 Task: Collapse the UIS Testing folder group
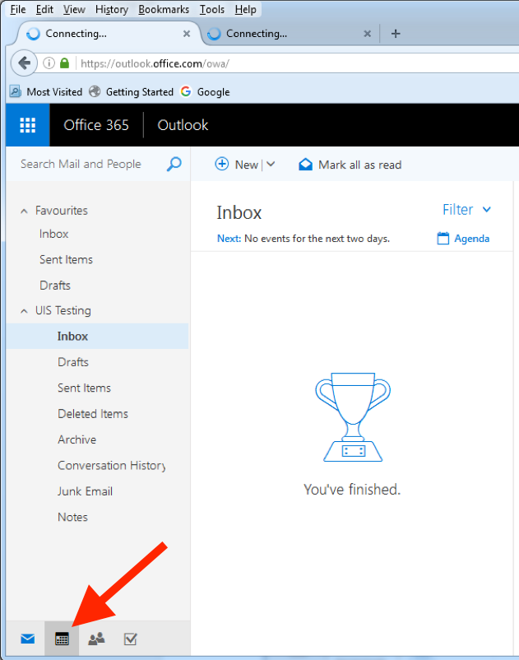pos(24,311)
